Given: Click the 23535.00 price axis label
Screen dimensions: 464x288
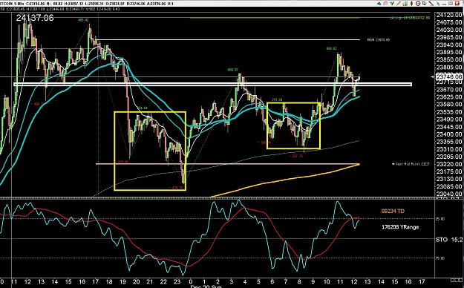Looking at the screenshot, I should click(449, 112).
